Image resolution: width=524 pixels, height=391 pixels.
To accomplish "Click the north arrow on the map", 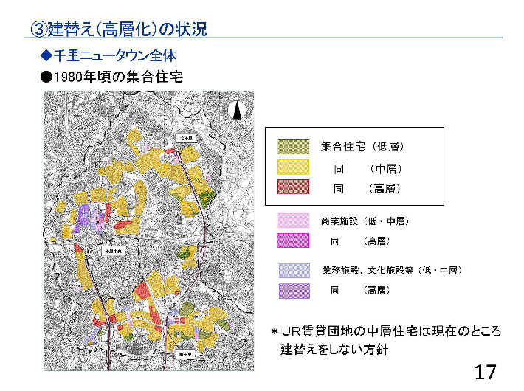I will click(x=238, y=110).
